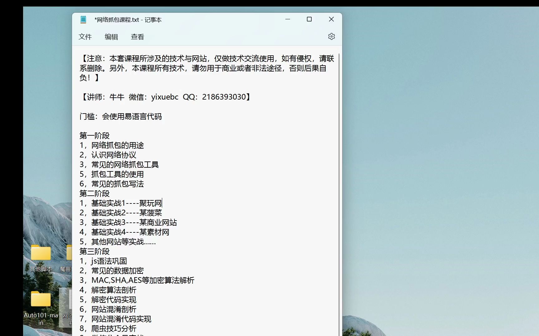This screenshot has width=539, height=336.
Task: Click the line 3，常见的网络抓包工具
Action: point(119,165)
